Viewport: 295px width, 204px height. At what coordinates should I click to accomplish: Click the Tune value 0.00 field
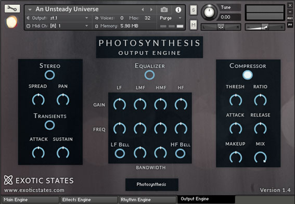point(230,17)
